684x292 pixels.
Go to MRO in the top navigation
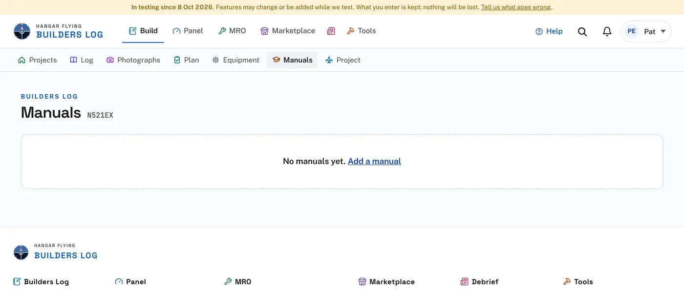pyautogui.click(x=232, y=31)
